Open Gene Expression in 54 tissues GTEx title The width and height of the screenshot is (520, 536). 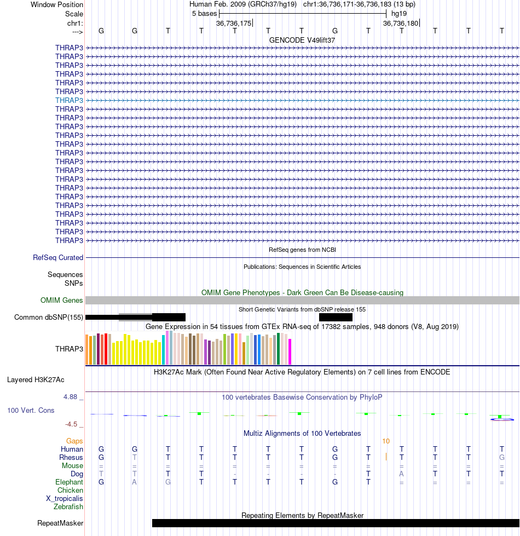tap(302, 326)
